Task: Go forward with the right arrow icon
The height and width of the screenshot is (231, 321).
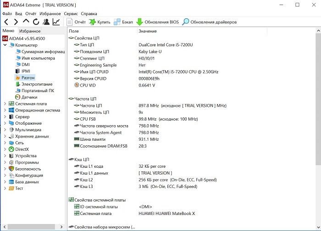Action: 16,22
